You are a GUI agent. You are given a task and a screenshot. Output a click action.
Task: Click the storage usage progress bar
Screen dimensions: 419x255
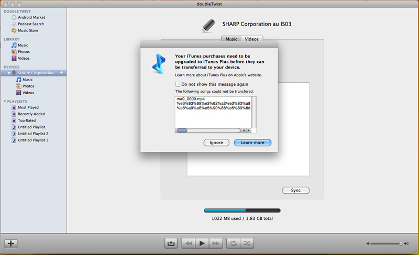tap(242, 210)
